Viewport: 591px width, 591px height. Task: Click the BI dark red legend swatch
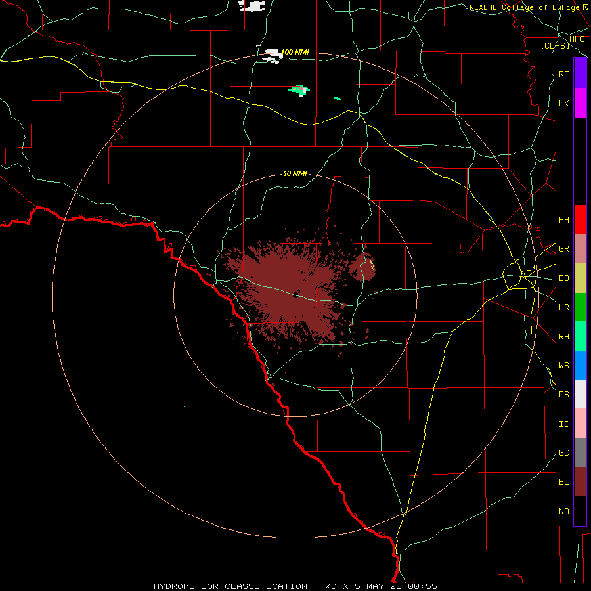point(580,482)
